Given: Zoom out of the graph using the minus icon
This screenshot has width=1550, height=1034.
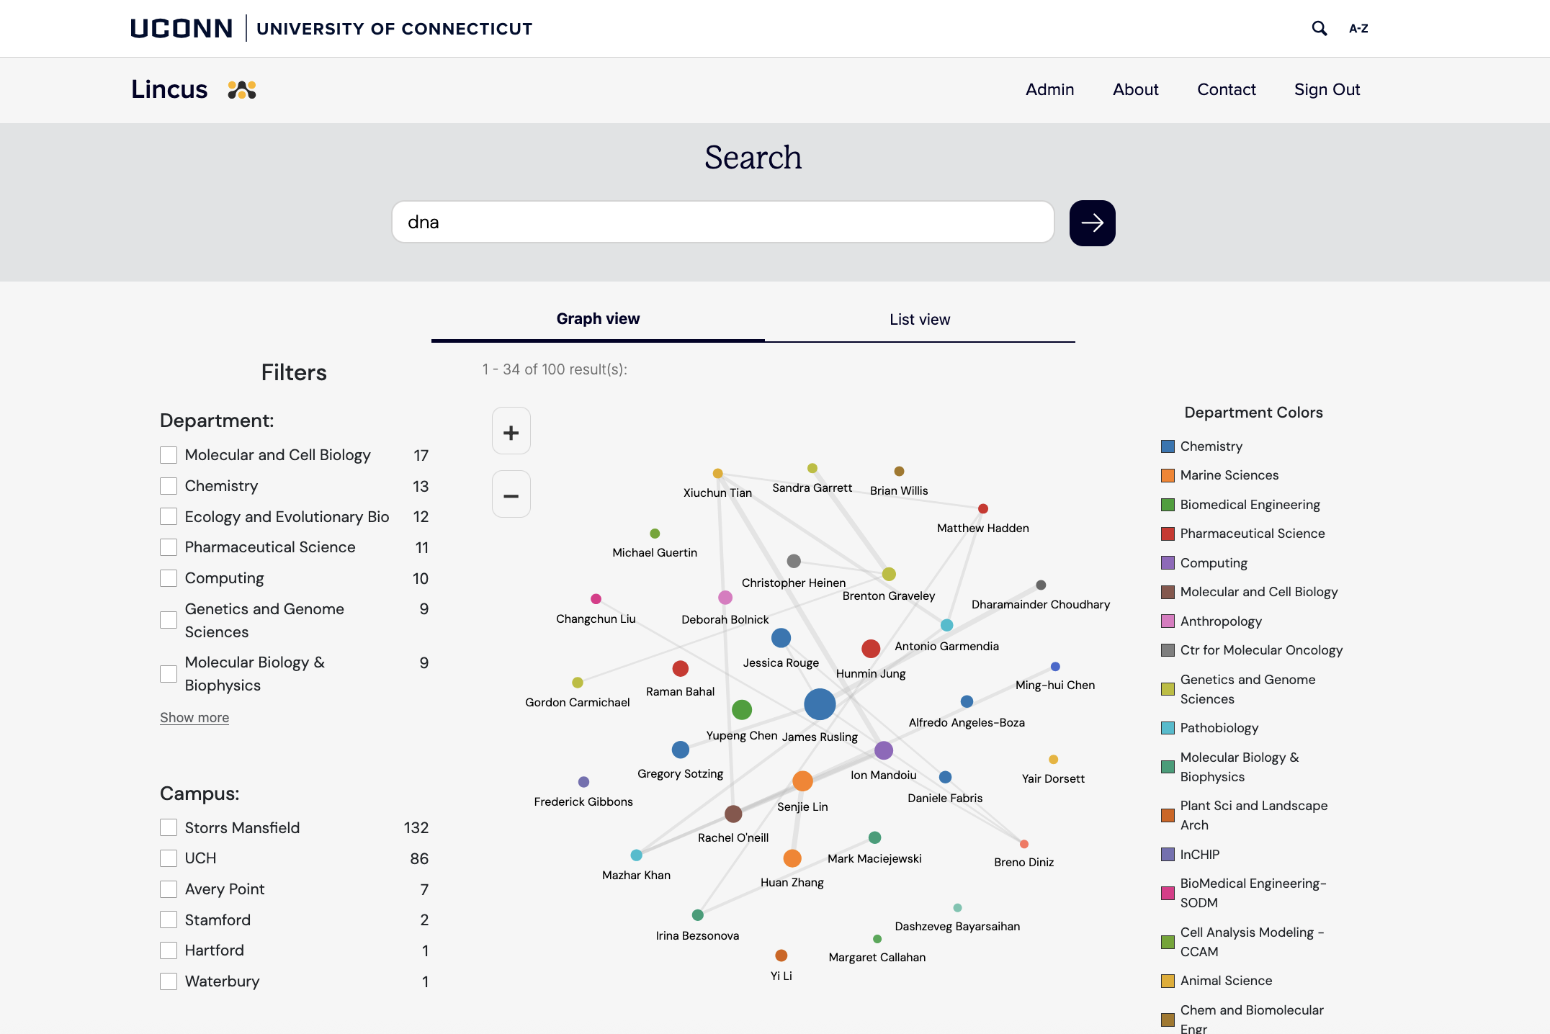Looking at the screenshot, I should tap(511, 494).
